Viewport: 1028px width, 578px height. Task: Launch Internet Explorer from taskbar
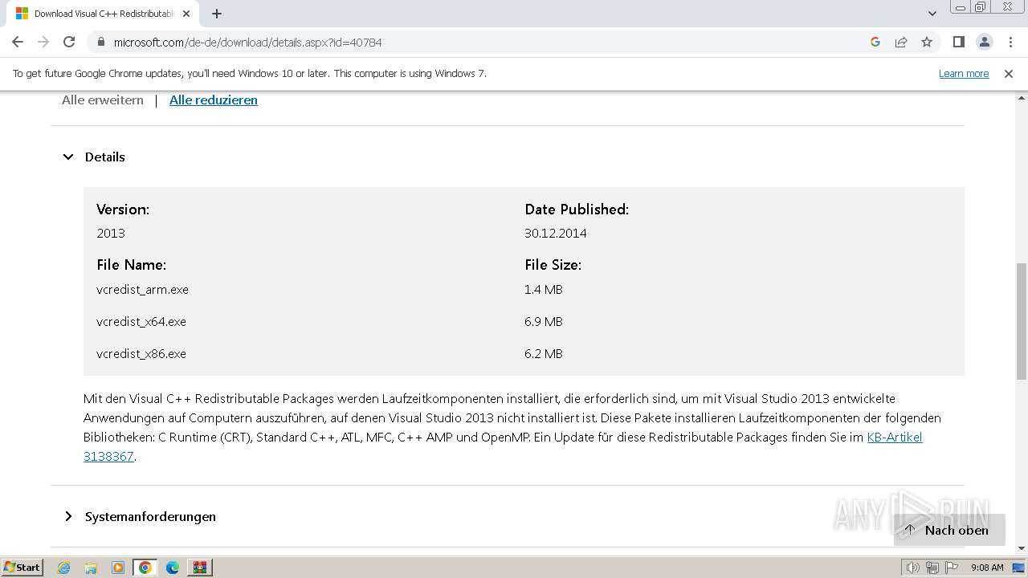[64, 568]
